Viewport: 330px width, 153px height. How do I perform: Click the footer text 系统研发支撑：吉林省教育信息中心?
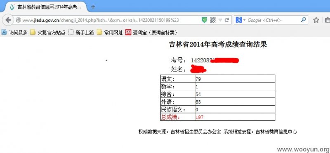coord(260,132)
